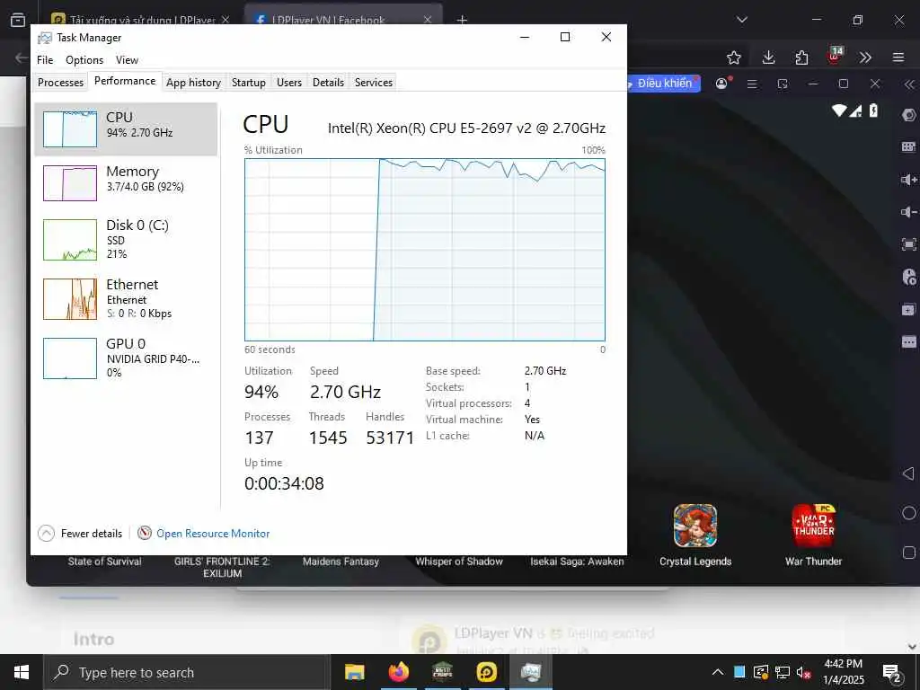The image size is (920, 690).
Task: Open LDPlayer from the taskbar
Action: (x=487, y=672)
